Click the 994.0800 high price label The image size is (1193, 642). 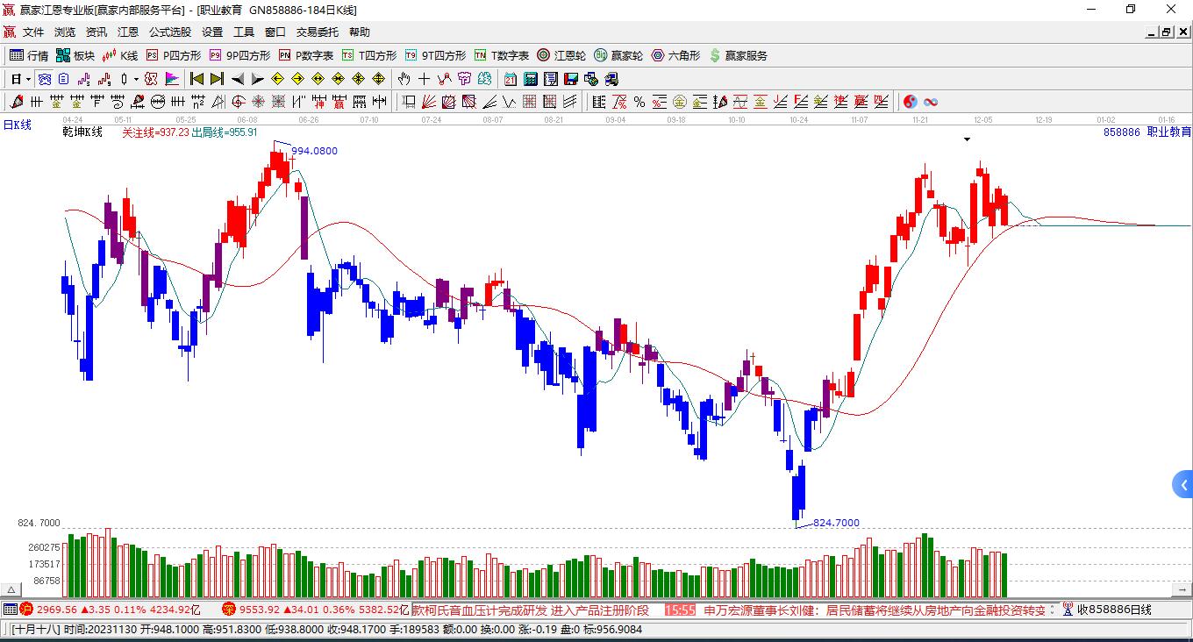click(x=314, y=151)
